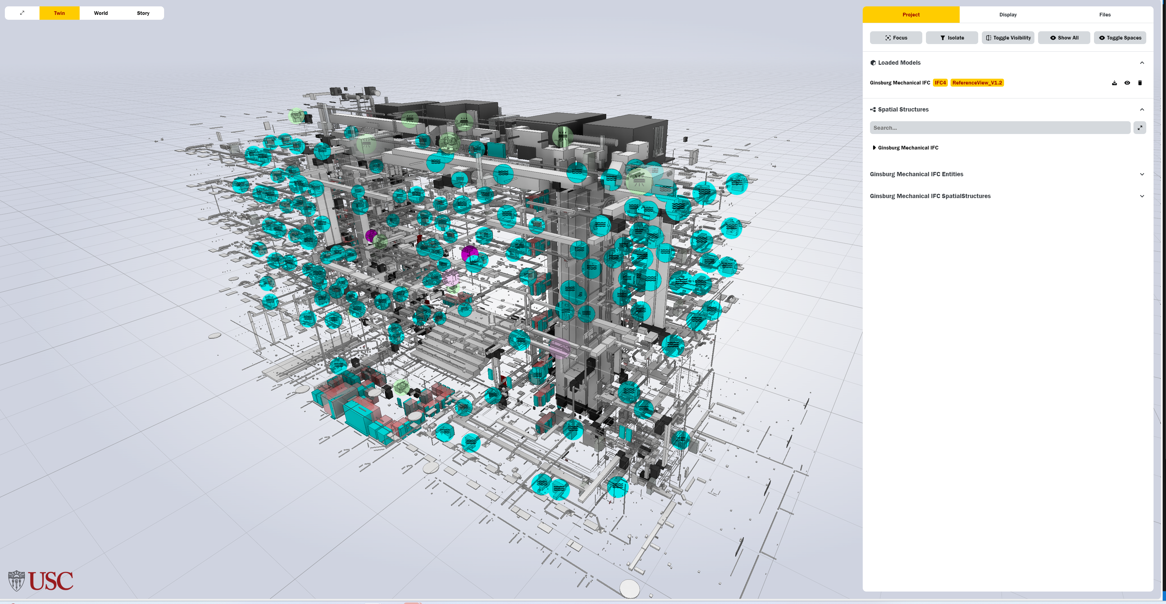1166x604 pixels.
Task: Open the Files tab
Action: (1104, 15)
